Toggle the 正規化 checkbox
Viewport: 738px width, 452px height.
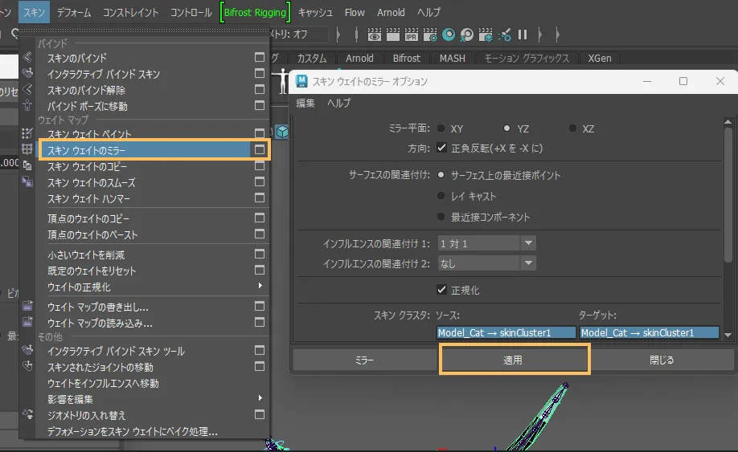pos(441,290)
